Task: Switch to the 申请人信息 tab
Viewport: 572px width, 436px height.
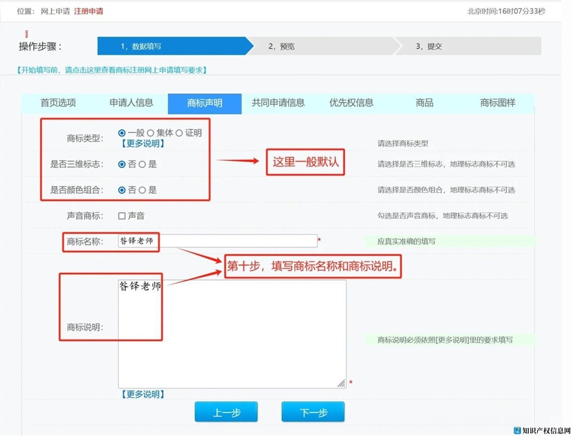Action: click(x=131, y=103)
